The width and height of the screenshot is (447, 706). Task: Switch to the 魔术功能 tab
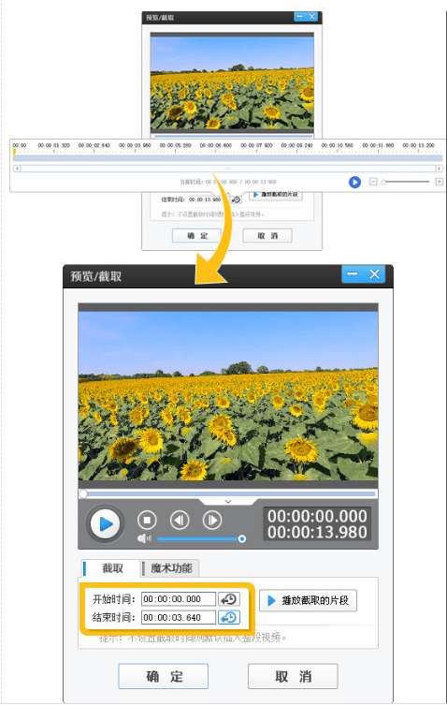pos(171,568)
